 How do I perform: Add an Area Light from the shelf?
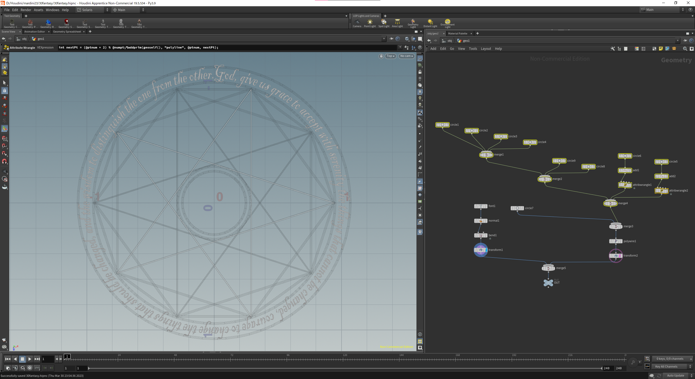tap(397, 23)
